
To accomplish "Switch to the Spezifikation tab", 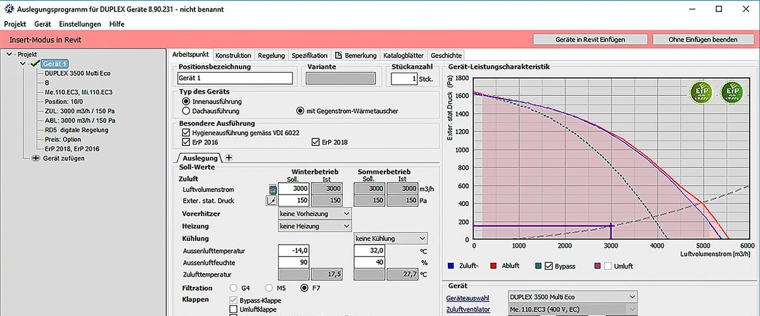I will click(x=310, y=56).
